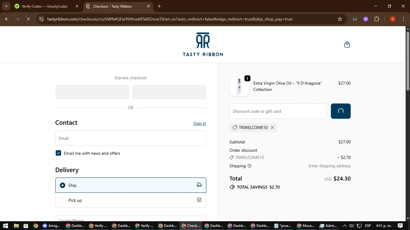This screenshot has width=410, height=230.
Task: Go forward in browser history
Action: 17,19
